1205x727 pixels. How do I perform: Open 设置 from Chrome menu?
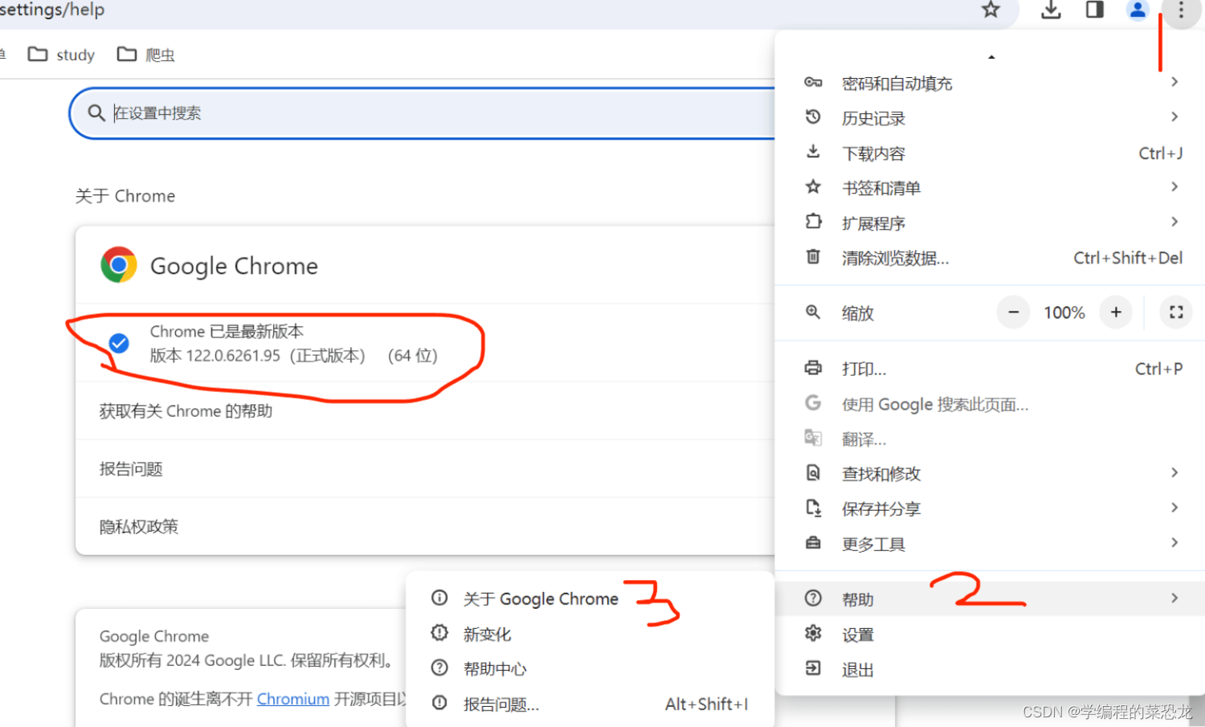pos(991,635)
